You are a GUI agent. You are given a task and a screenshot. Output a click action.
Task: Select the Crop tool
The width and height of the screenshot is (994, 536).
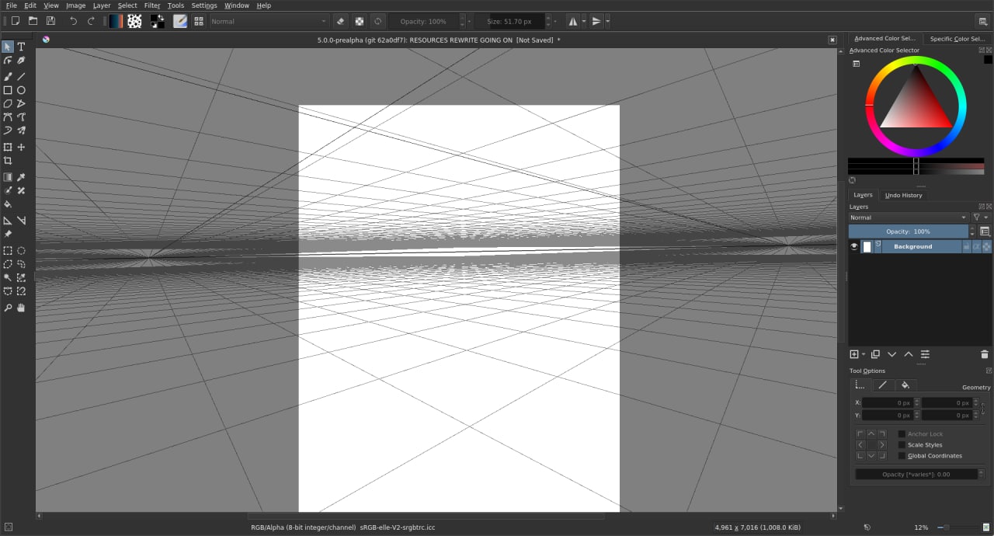[8, 161]
